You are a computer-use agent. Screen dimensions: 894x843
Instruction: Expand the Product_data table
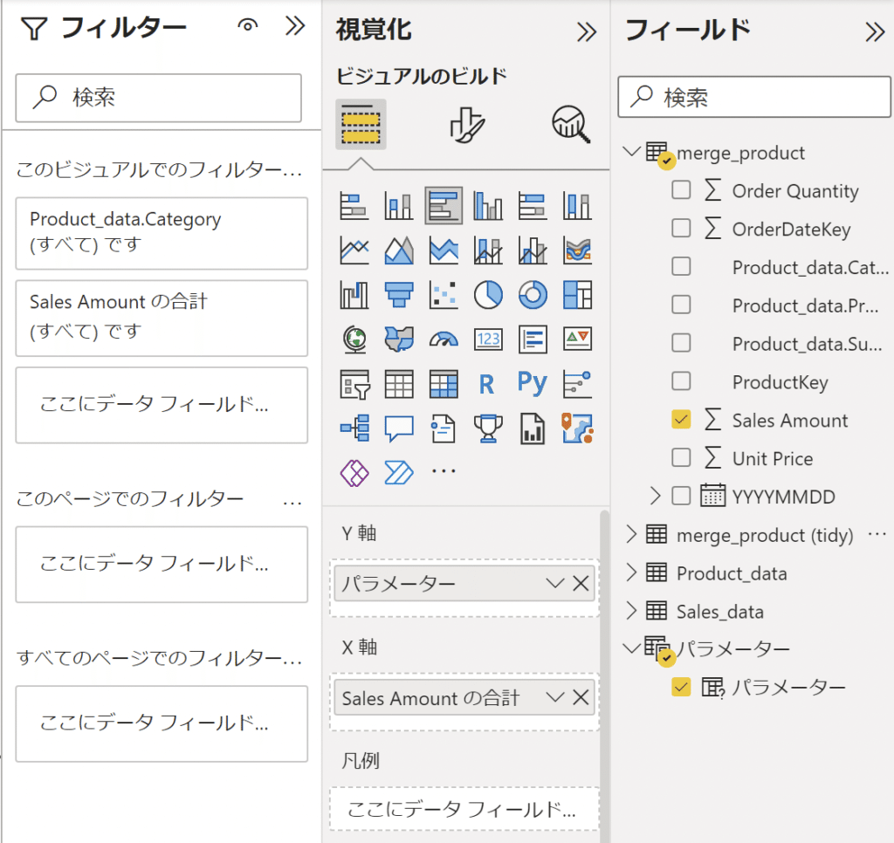point(630,573)
